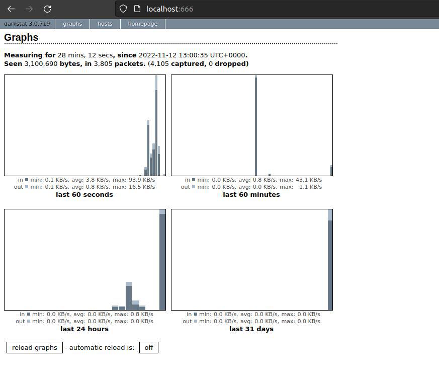Reload the page with the refresh icon
439x377 pixels.
pyautogui.click(x=47, y=9)
